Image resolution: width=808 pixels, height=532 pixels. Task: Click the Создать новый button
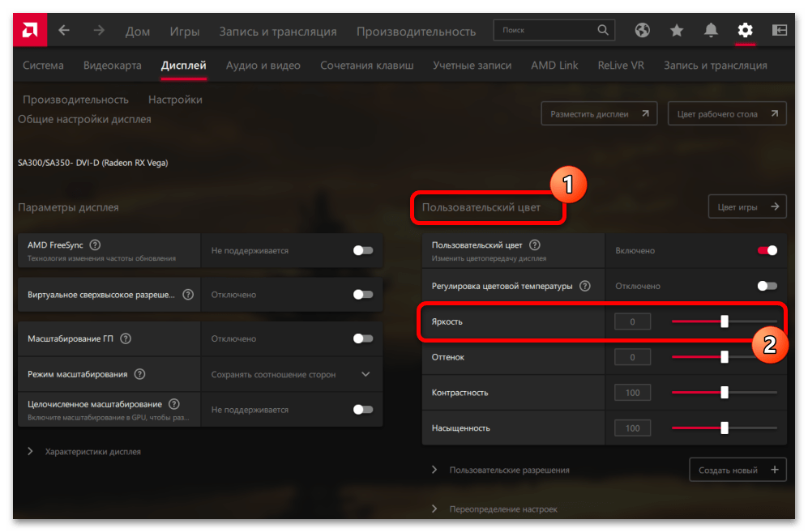(x=737, y=470)
